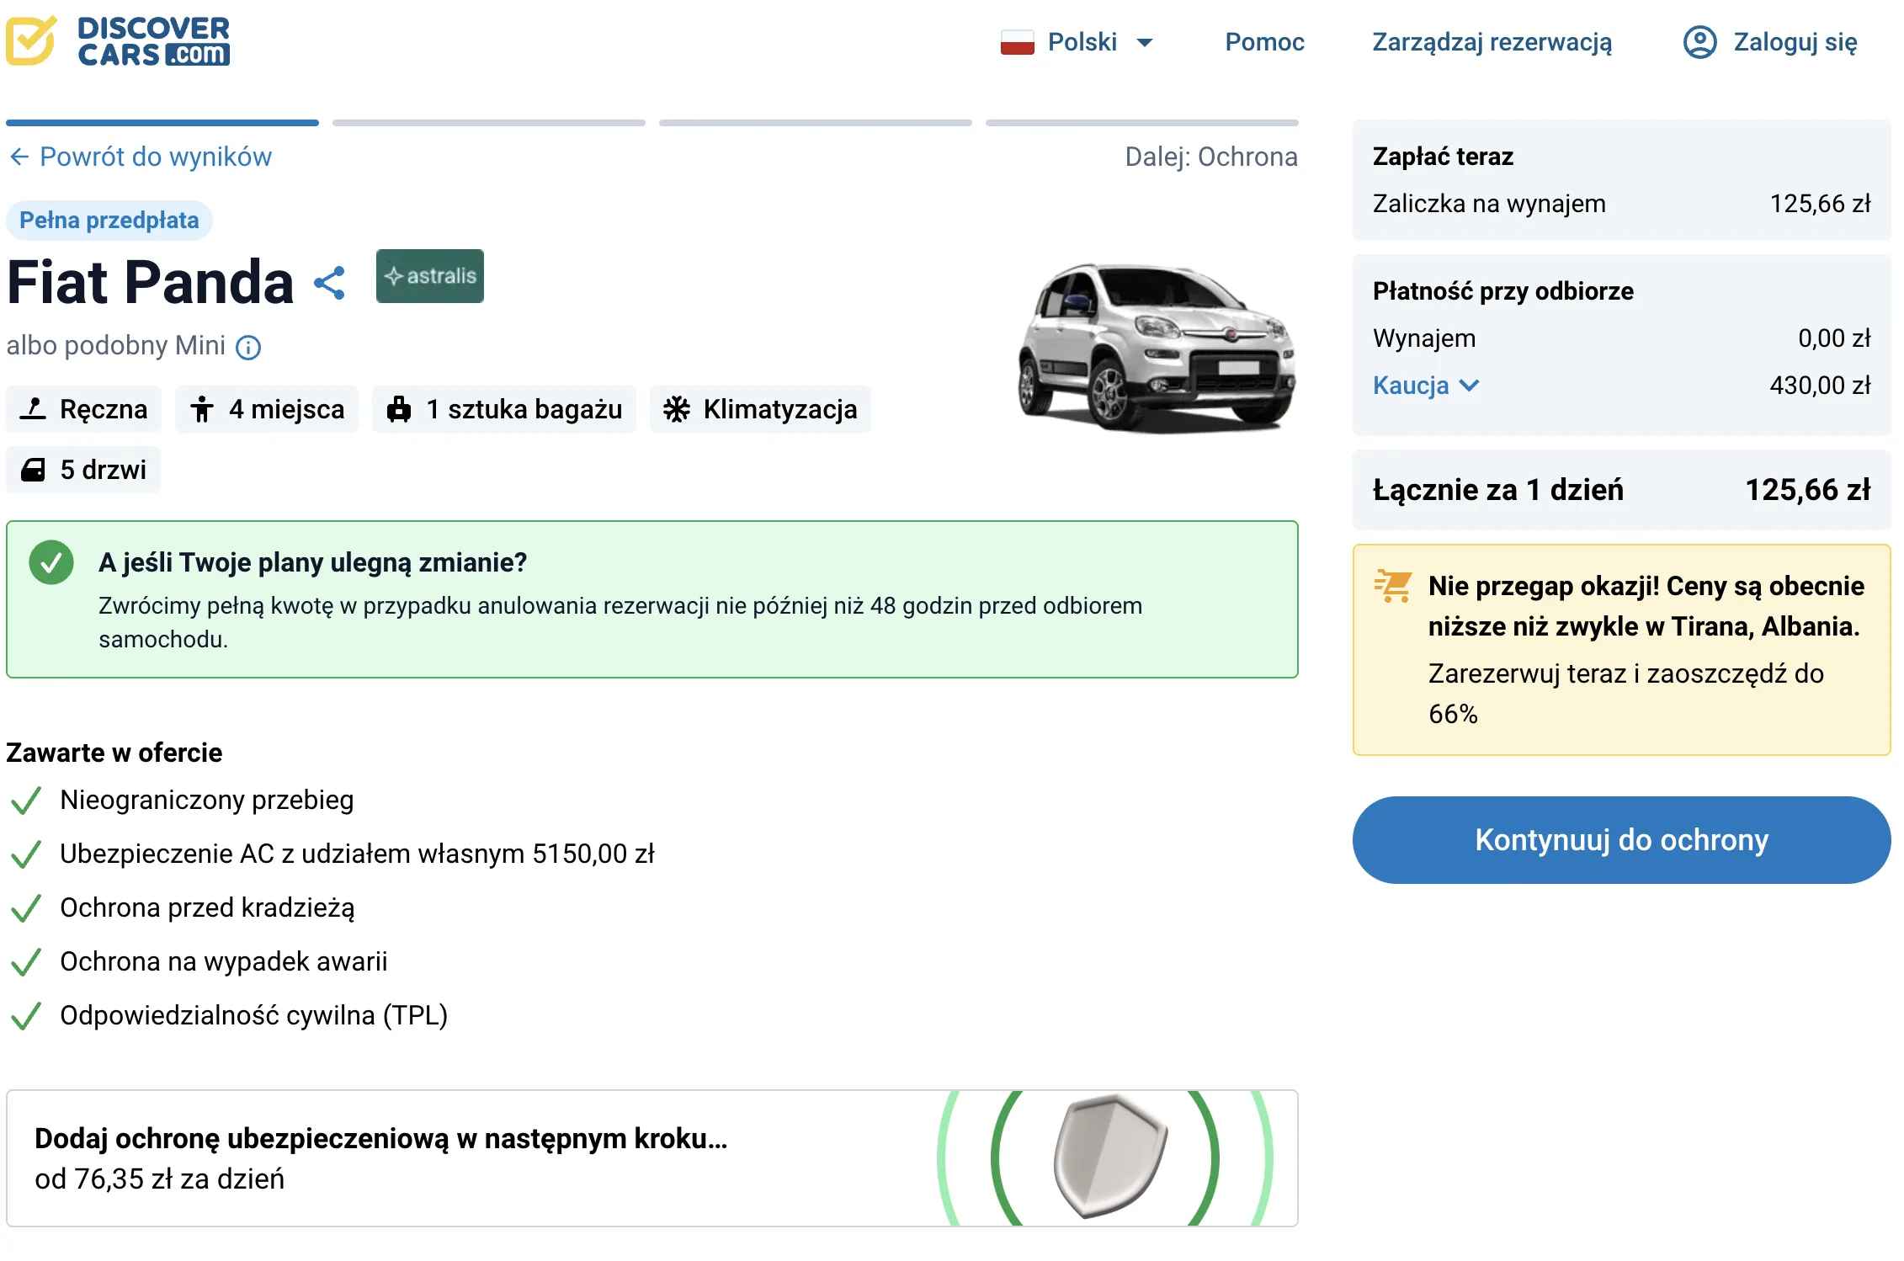Open the DiscoverCars.com logo homepage
1904x1261 pixels.
pos(118,40)
